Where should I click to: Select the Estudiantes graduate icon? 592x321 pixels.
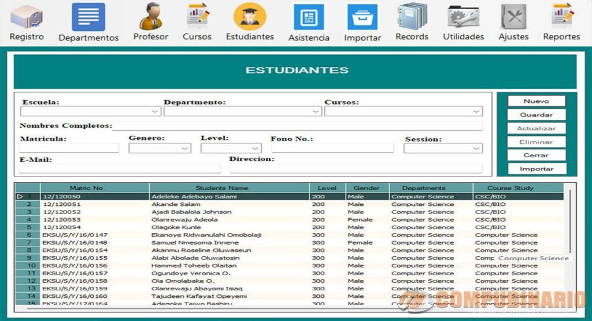[250, 16]
